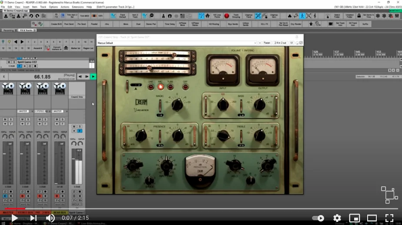Viewport: 402px width, 225px height.
Task: Click the previous marker black left arrow
Action: coord(16,42)
